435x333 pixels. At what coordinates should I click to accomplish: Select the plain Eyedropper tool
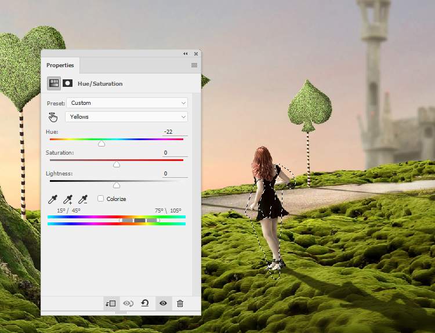[x=53, y=199]
